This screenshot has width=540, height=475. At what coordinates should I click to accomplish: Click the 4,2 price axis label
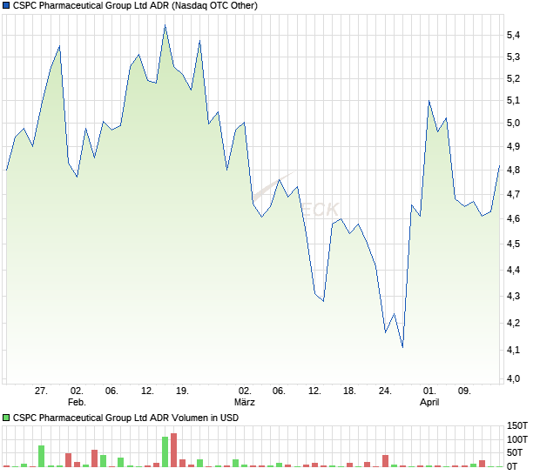tap(513, 324)
